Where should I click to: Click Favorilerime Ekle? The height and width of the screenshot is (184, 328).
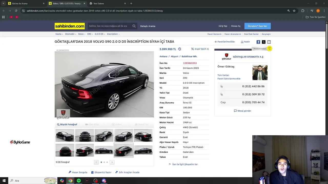click(224, 42)
